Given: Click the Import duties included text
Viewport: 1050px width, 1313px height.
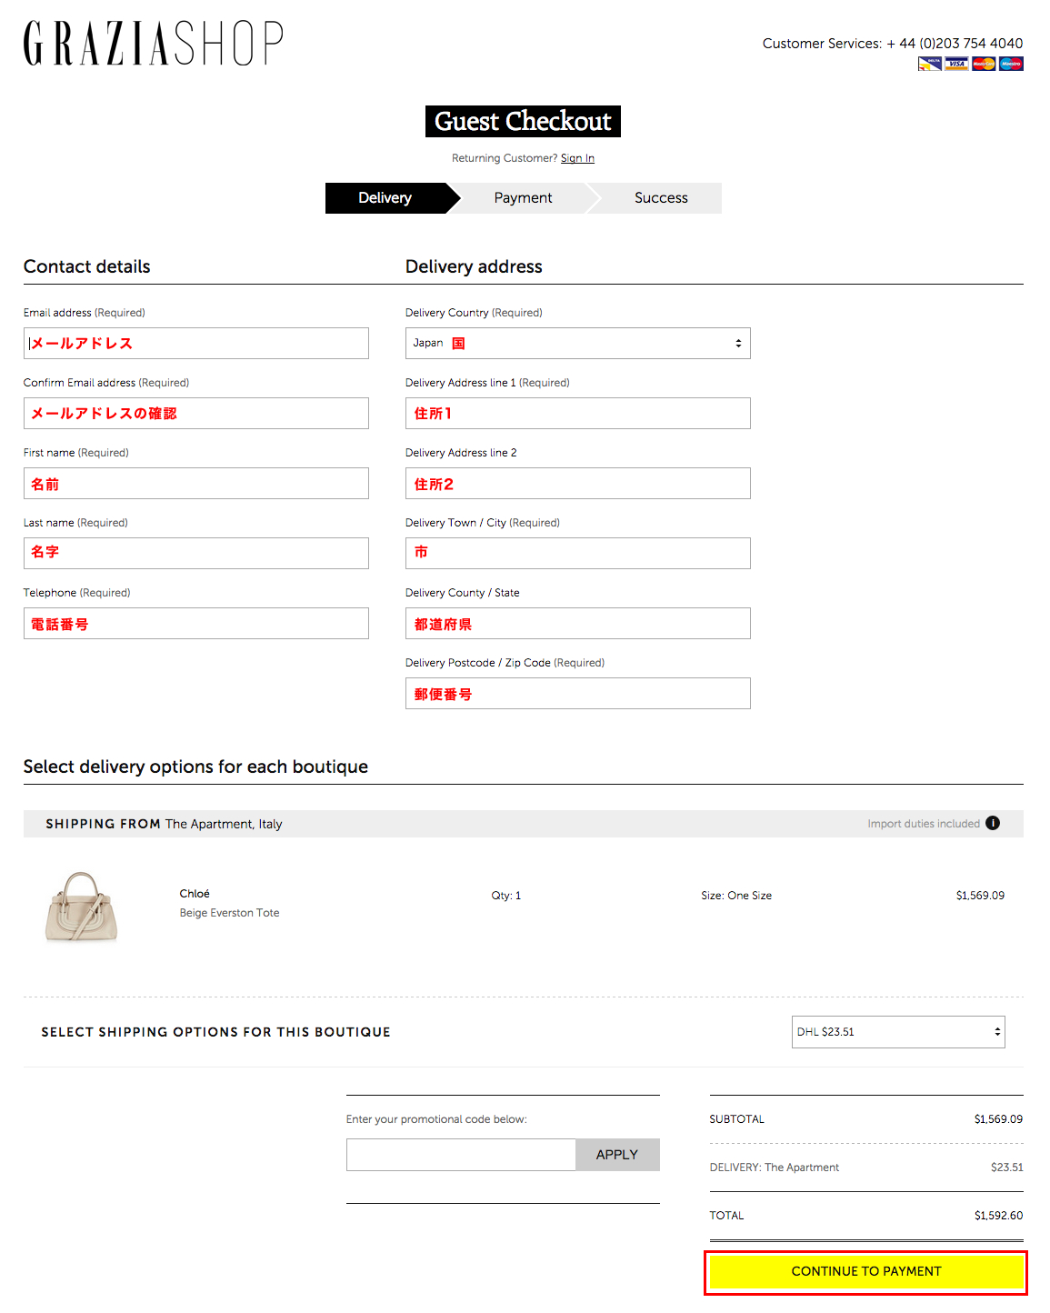Looking at the screenshot, I should pos(924,824).
